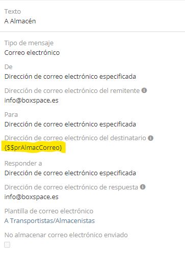Open the 'Responder a' address type value
185x255 pixels.
tap(70, 173)
